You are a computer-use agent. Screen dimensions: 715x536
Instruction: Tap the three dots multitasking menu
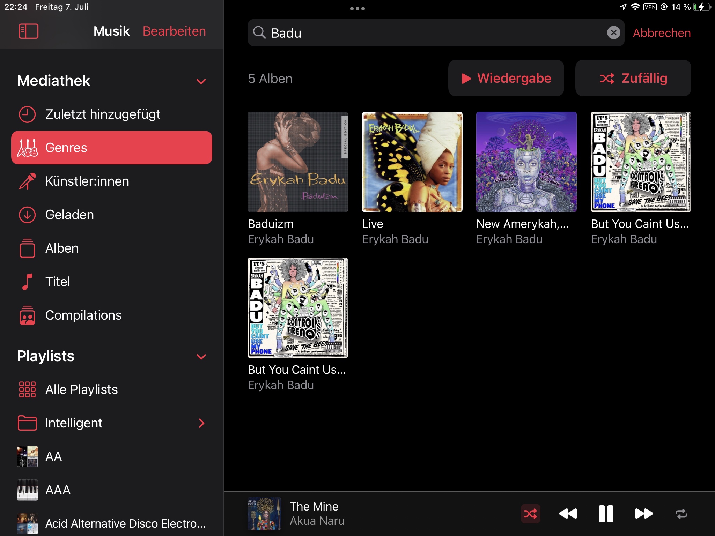click(x=357, y=9)
